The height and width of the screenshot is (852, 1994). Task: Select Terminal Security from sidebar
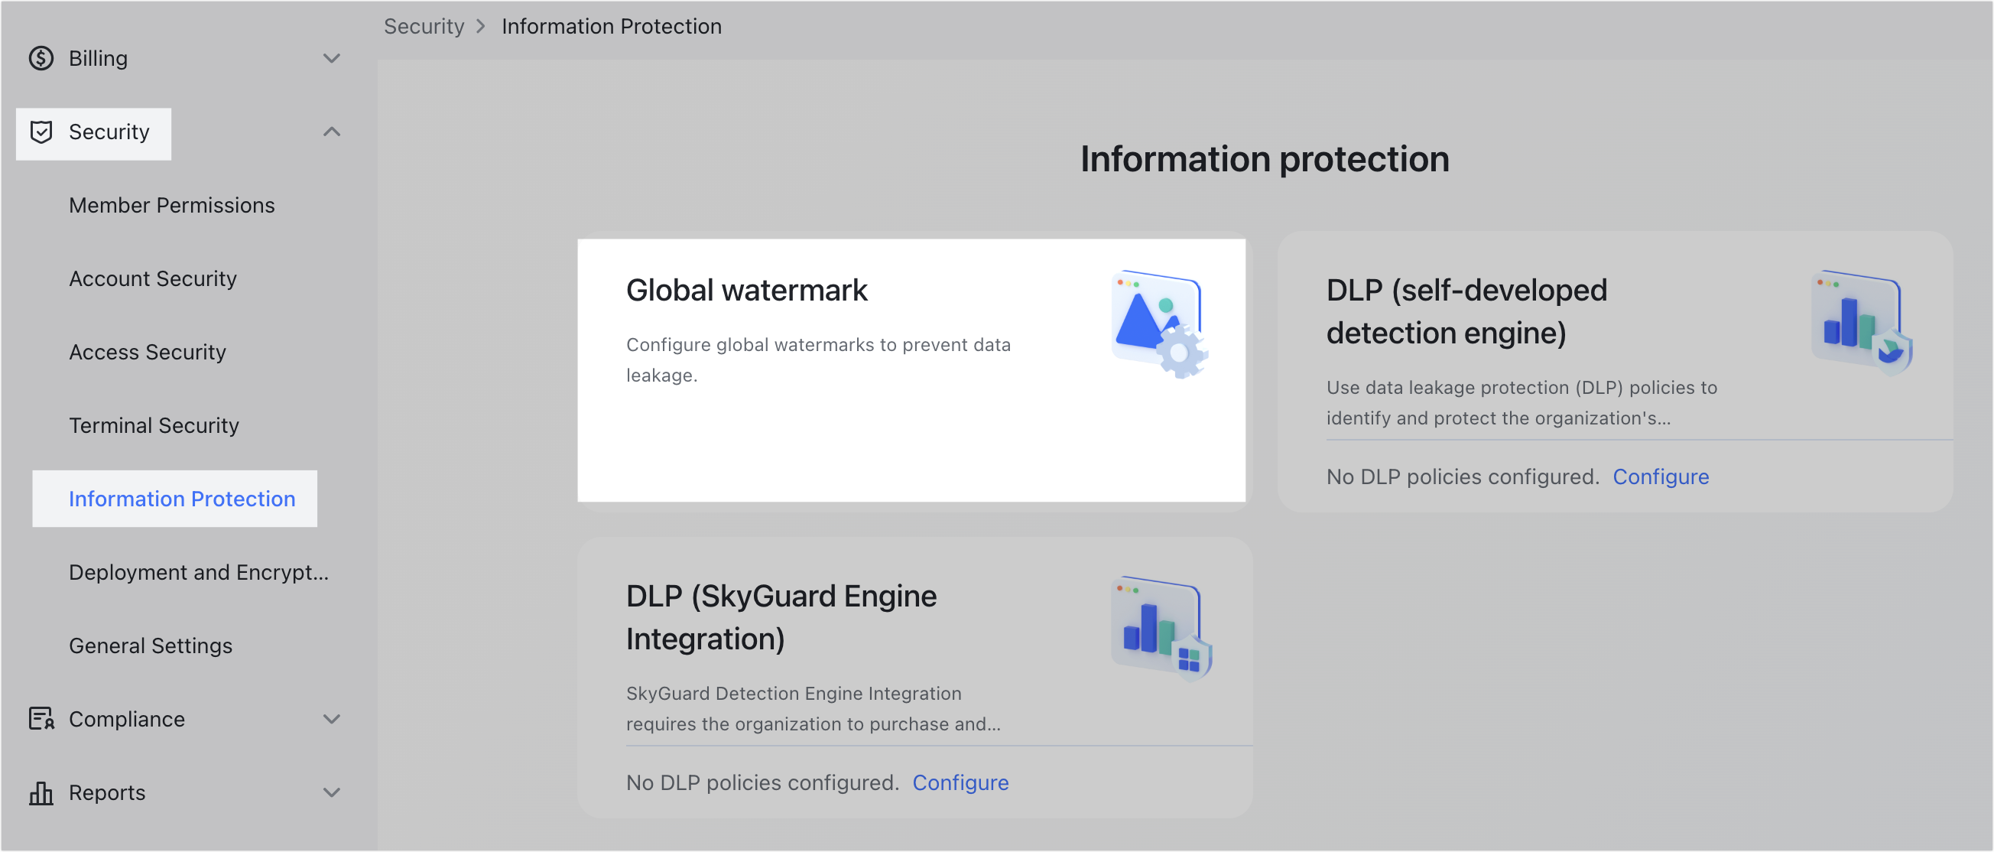pyautogui.click(x=153, y=424)
